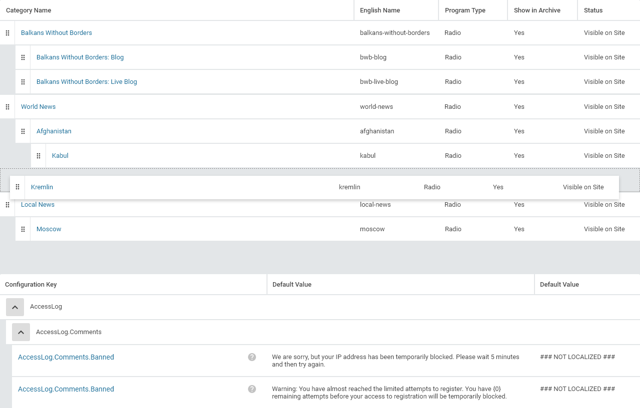Screen dimensions: 640x408
Task: Open the Kremlin category link
Action: pyautogui.click(x=42, y=187)
